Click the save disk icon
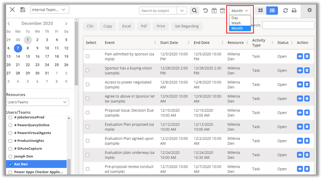 [x=23, y=10]
